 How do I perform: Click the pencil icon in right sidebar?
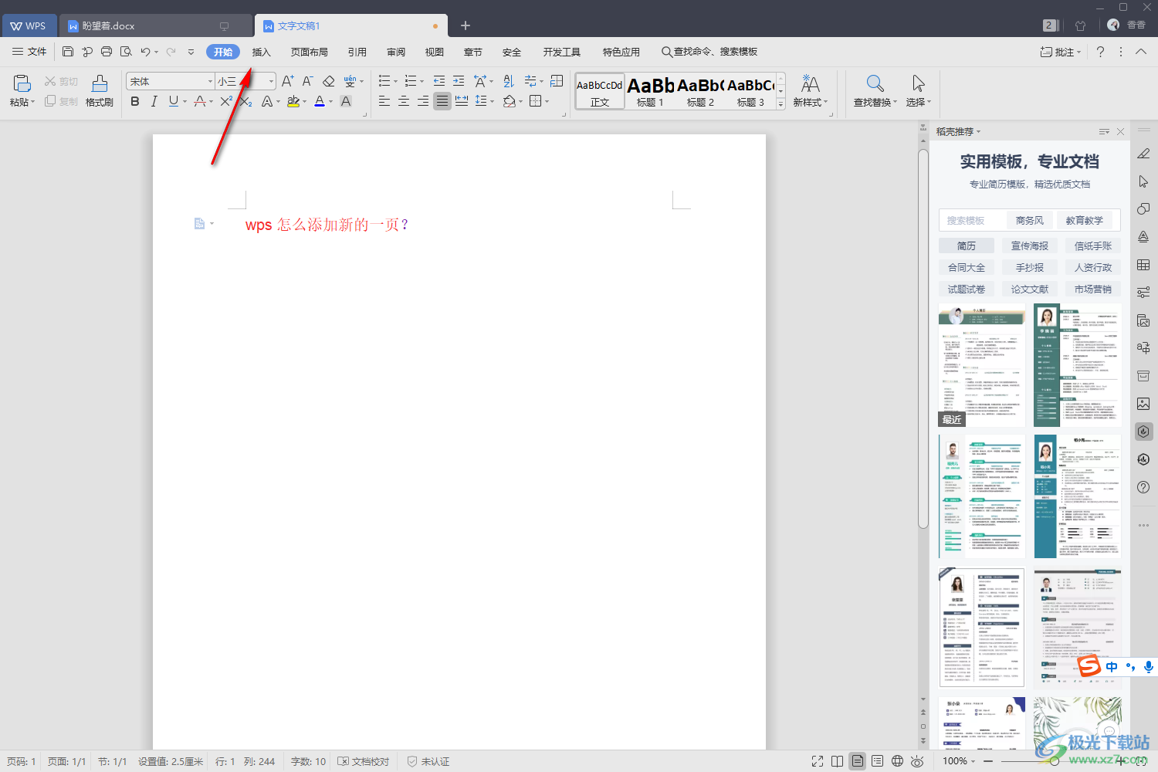tap(1143, 154)
